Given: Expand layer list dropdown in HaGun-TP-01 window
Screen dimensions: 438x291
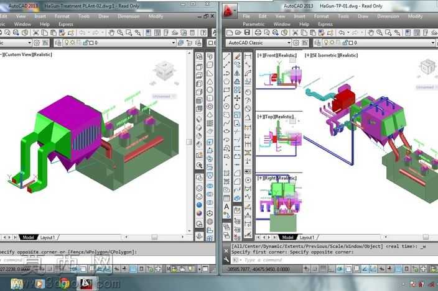Looking at the screenshot, I should coord(432,43).
